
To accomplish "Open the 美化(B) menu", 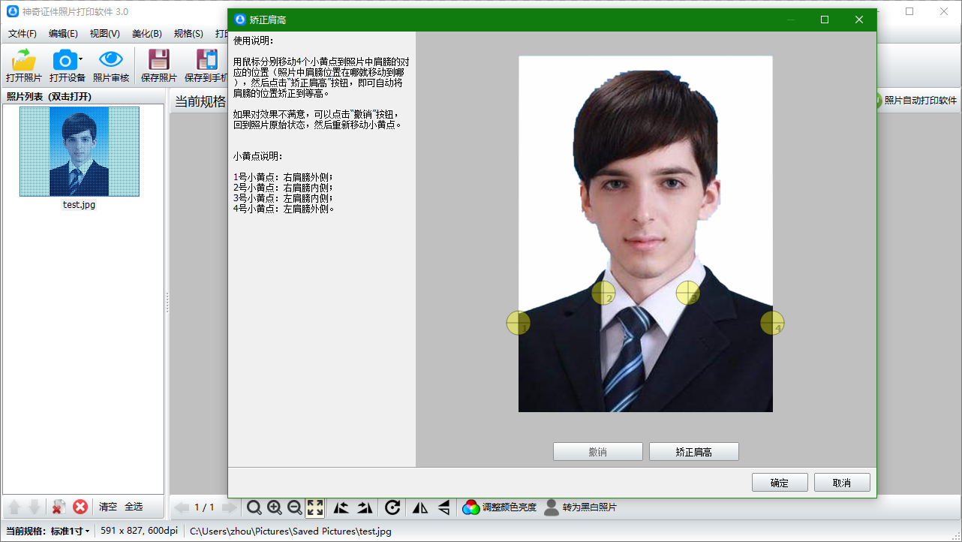I will pos(146,34).
